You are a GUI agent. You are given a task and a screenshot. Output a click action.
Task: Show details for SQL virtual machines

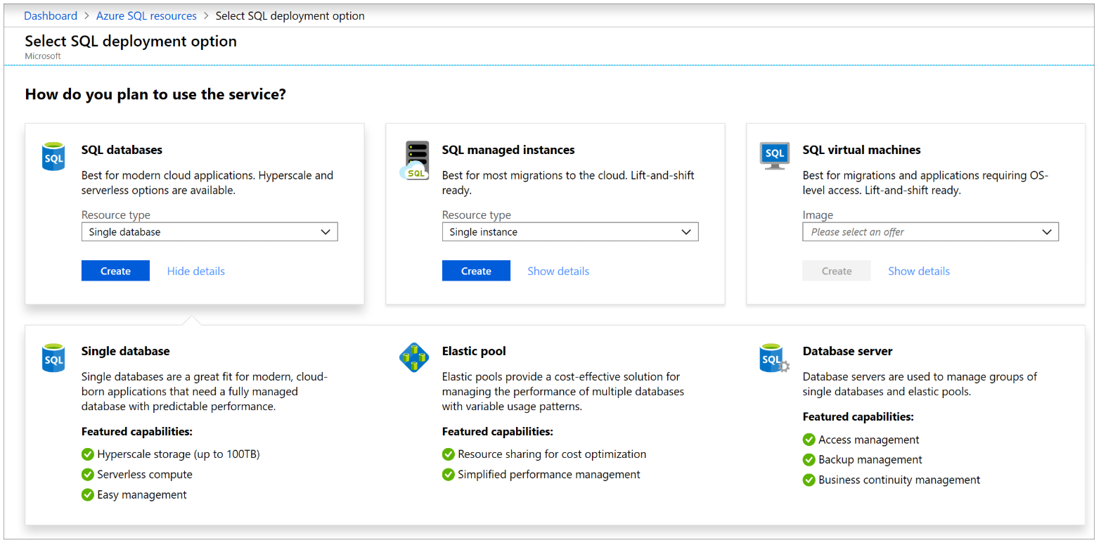[919, 271]
